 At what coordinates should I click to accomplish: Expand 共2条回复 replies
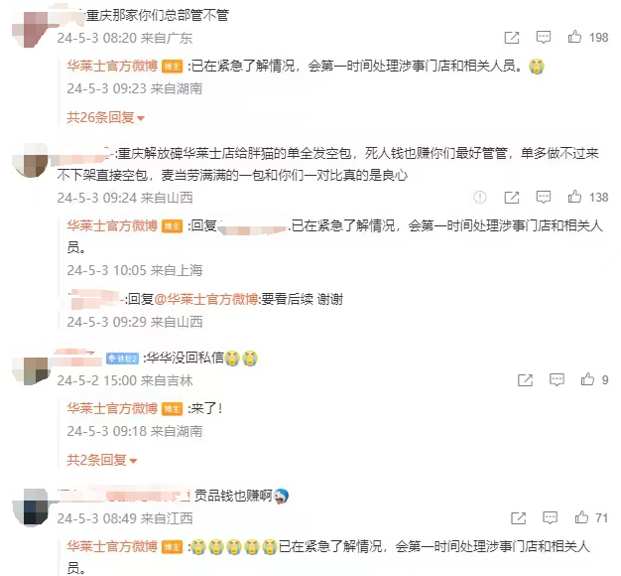pyautogui.click(x=102, y=460)
